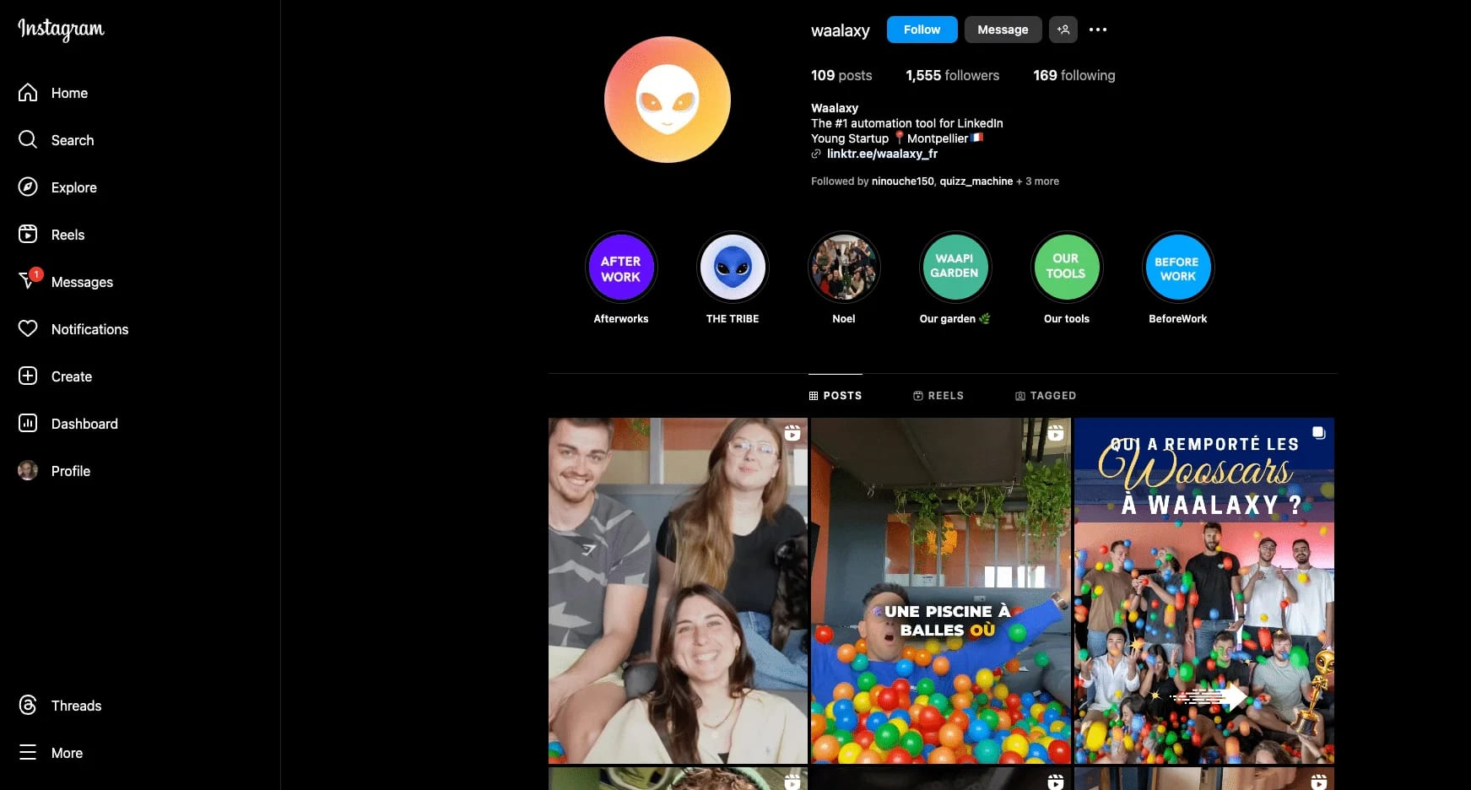Image resolution: width=1471 pixels, height=790 pixels.
Task: Open follower ninouche150's profile link
Action: click(x=902, y=181)
